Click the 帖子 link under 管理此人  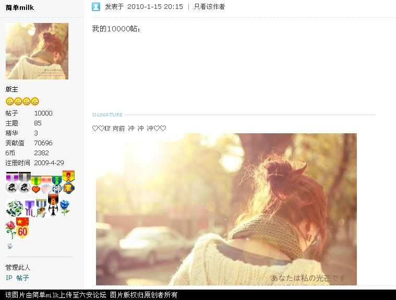tap(22, 278)
